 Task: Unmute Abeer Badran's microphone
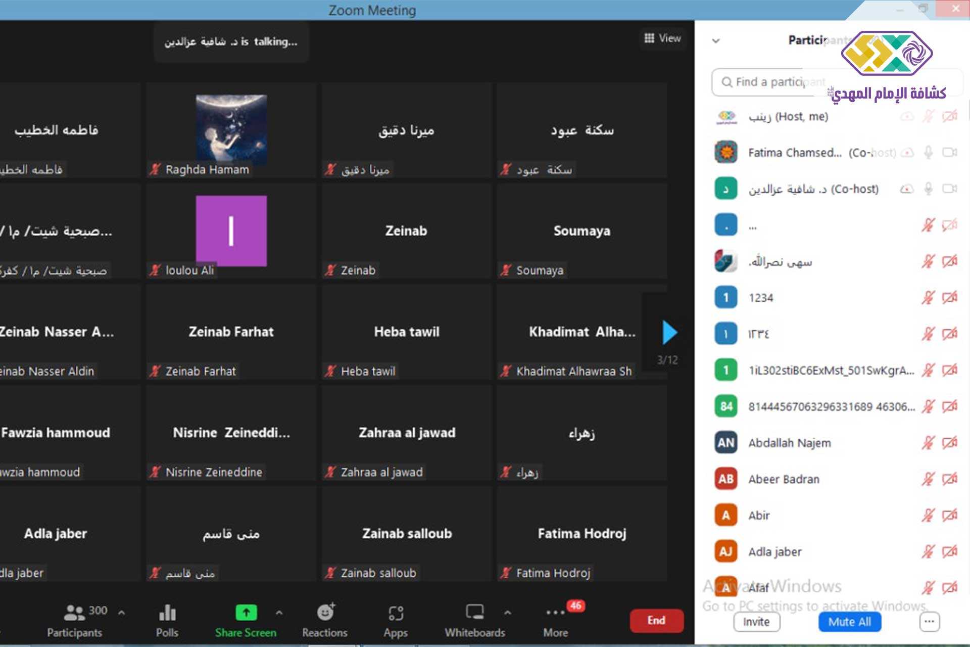pos(928,479)
